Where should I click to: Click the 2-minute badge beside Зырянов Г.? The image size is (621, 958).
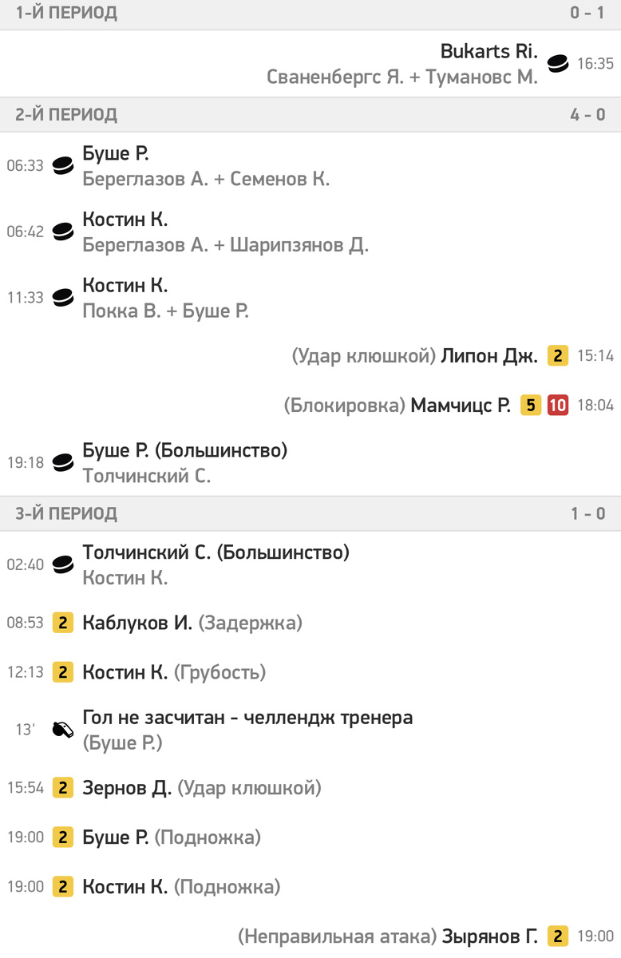pos(558,936)
